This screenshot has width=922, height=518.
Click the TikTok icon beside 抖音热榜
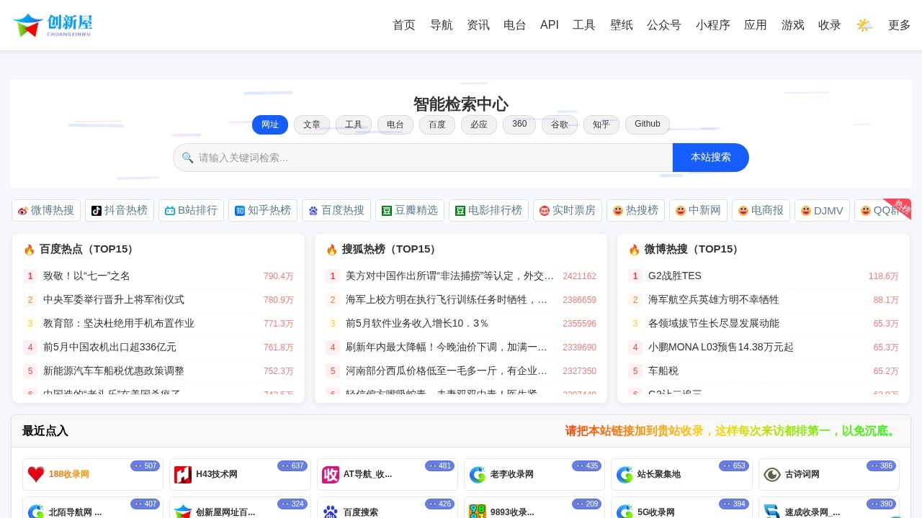pyautogui.click(x=97, y=211)
